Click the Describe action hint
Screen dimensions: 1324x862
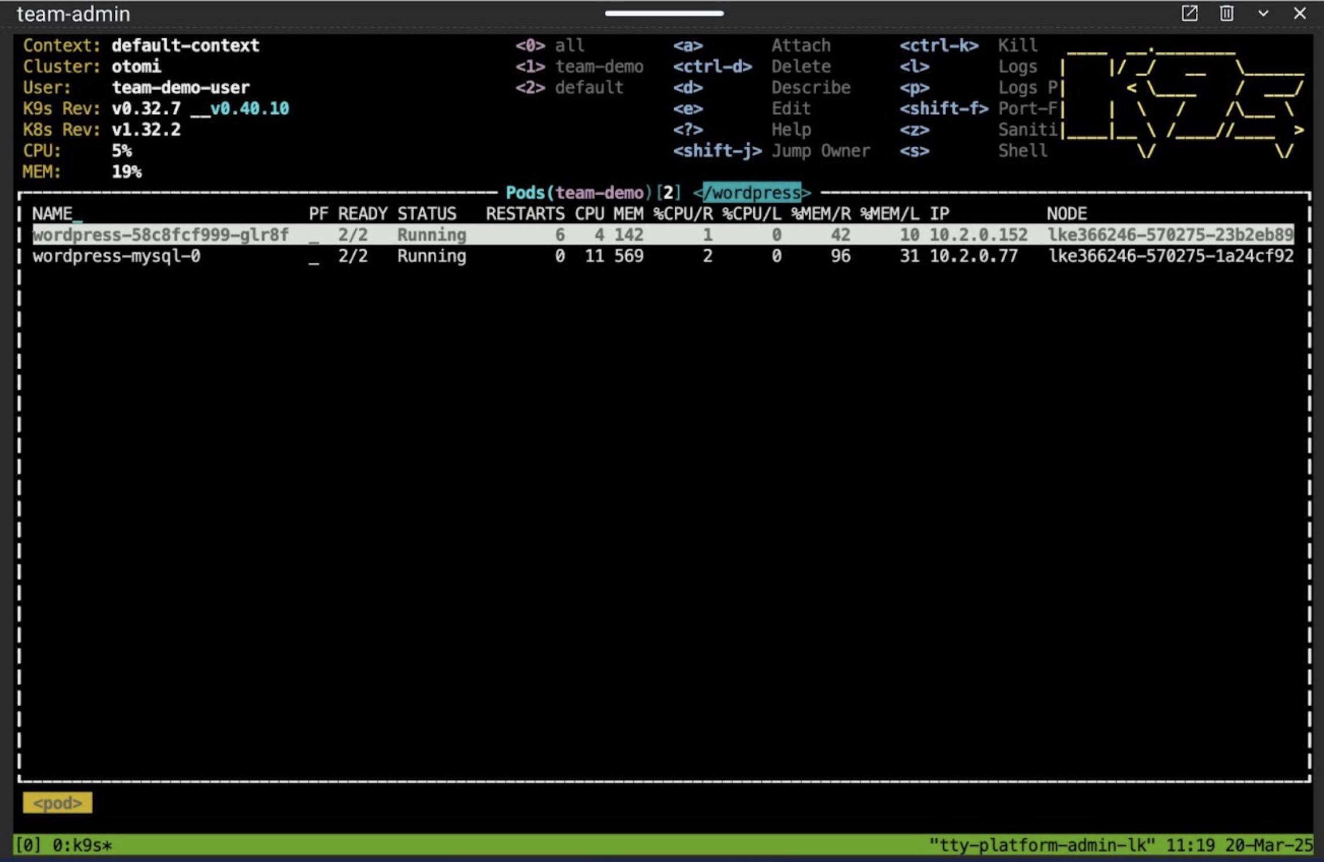[x=811, y=88]
